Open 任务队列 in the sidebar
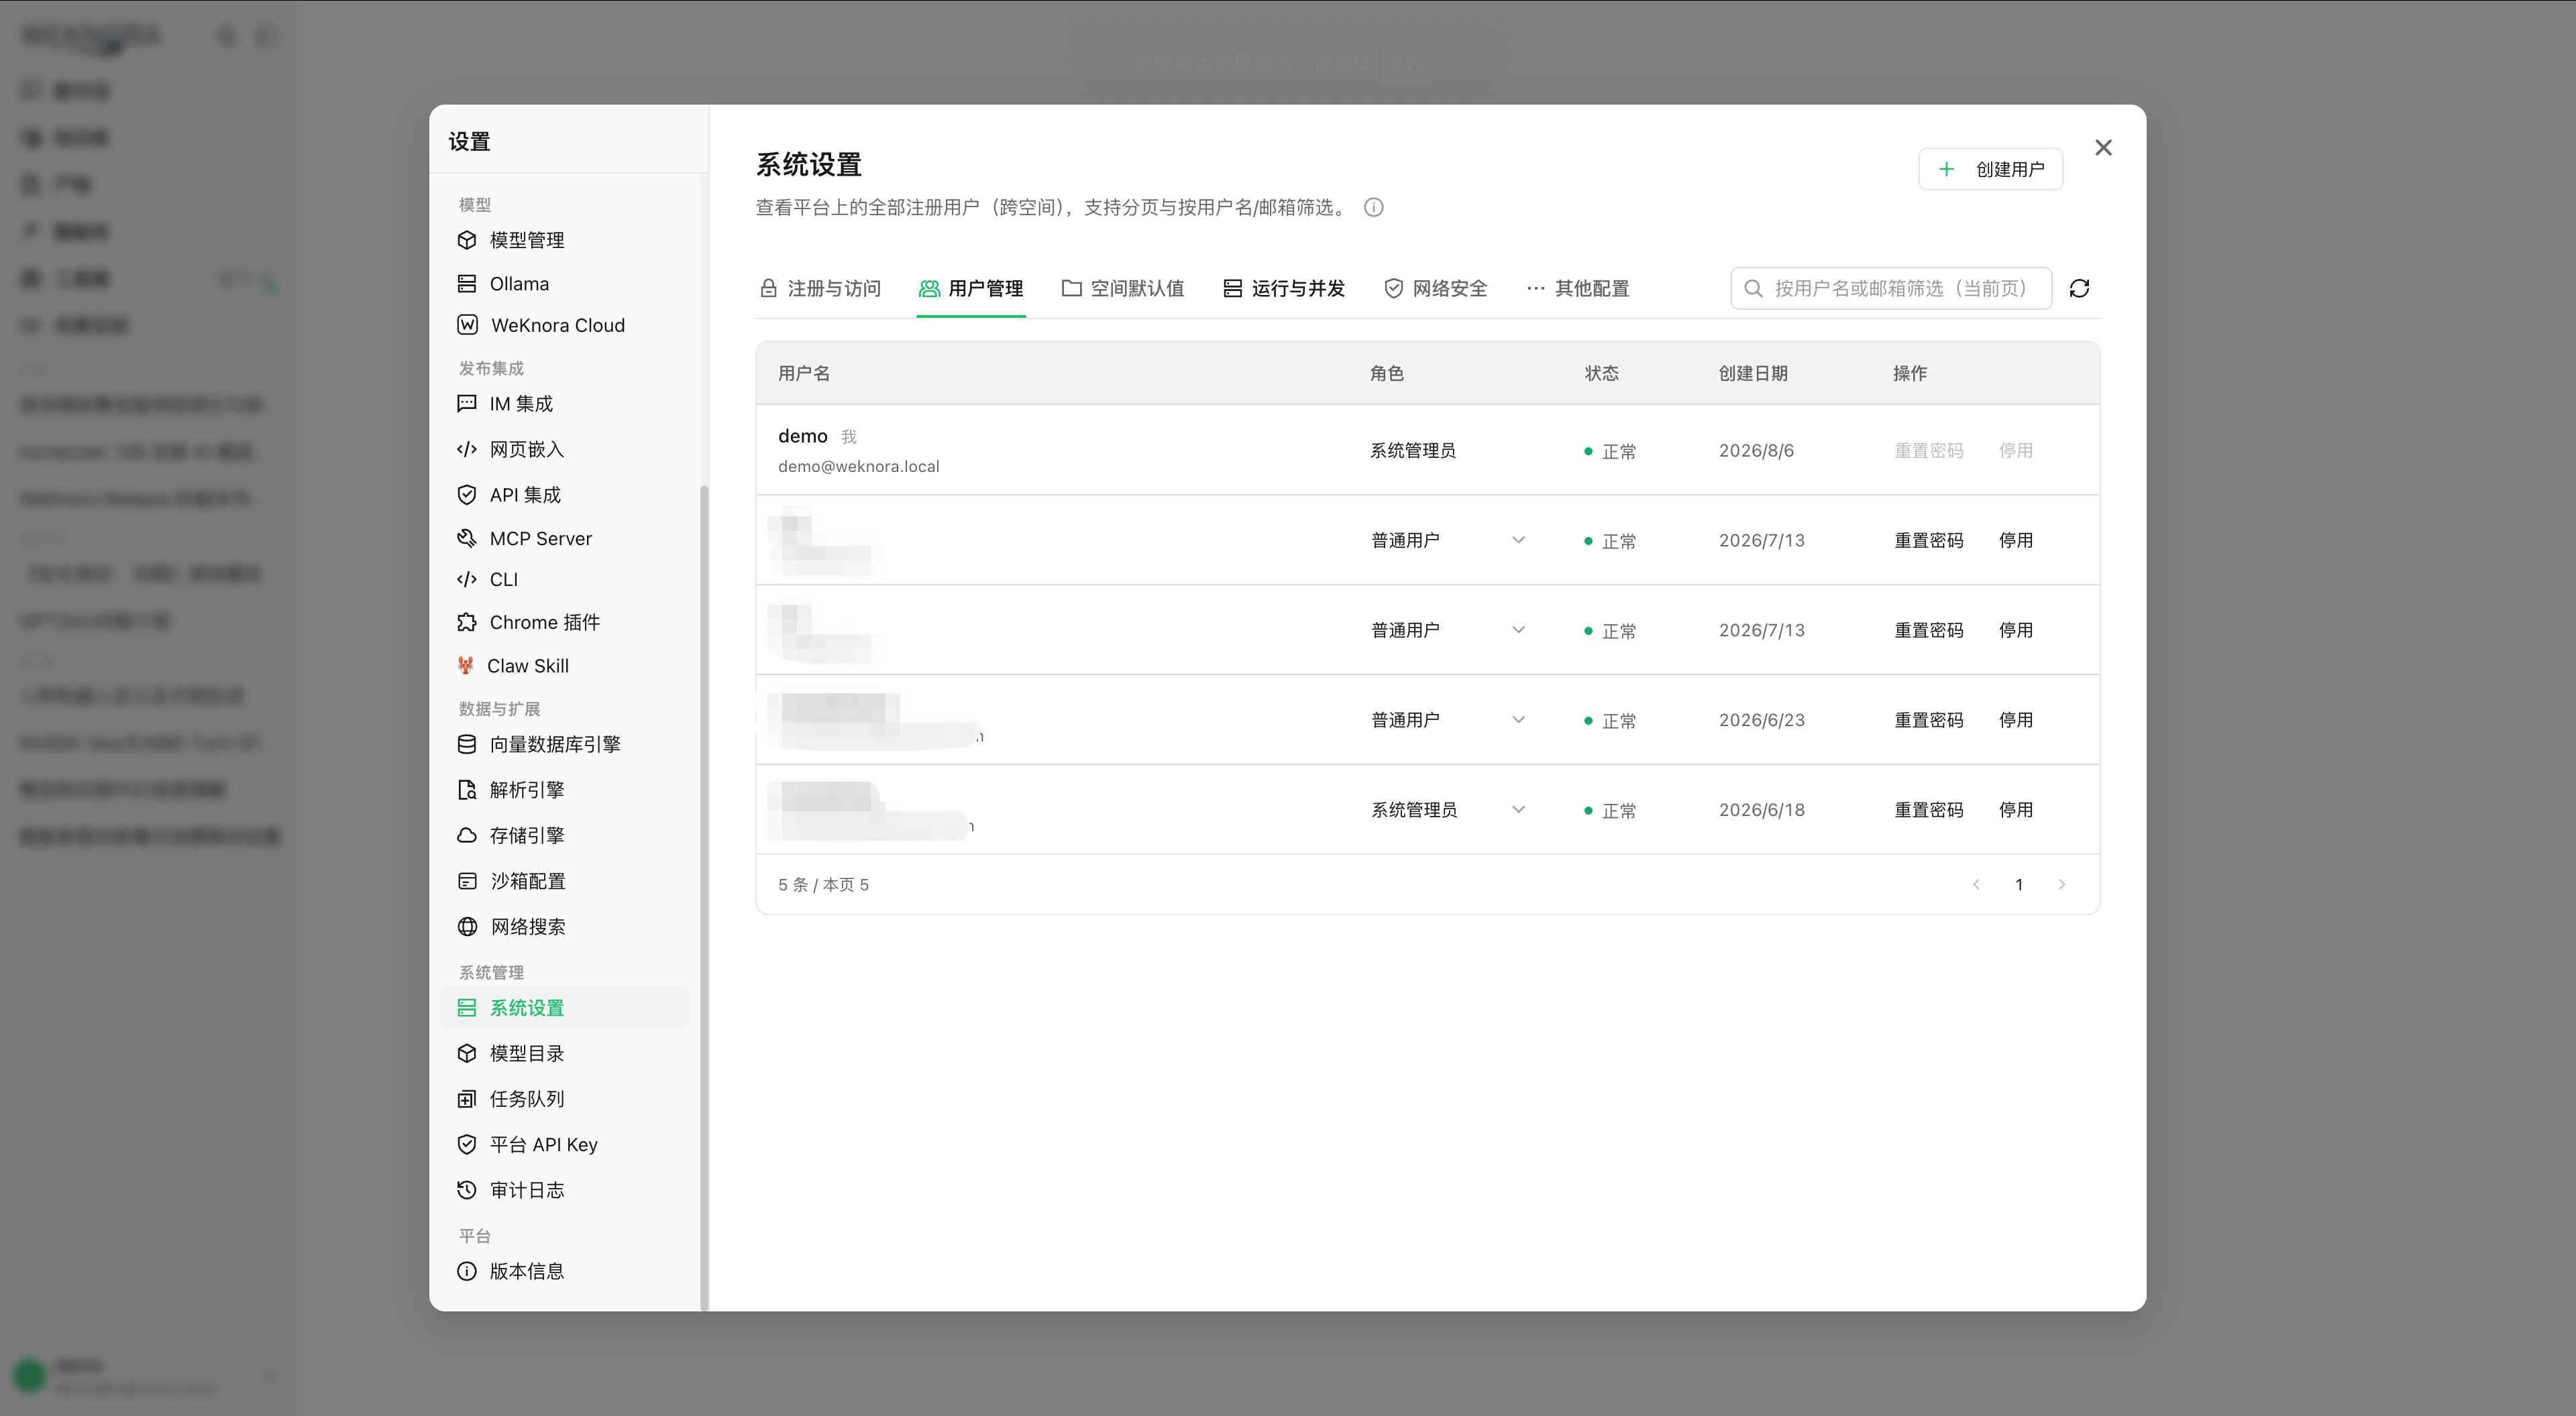 pyautogui.click(x=564, y=1100)
